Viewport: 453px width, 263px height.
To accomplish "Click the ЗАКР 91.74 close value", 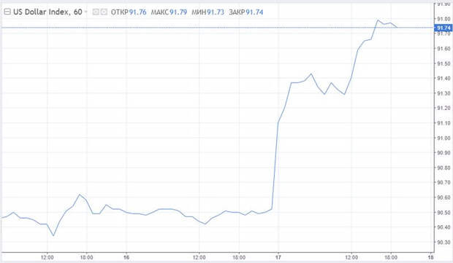I will coord(246,12).
